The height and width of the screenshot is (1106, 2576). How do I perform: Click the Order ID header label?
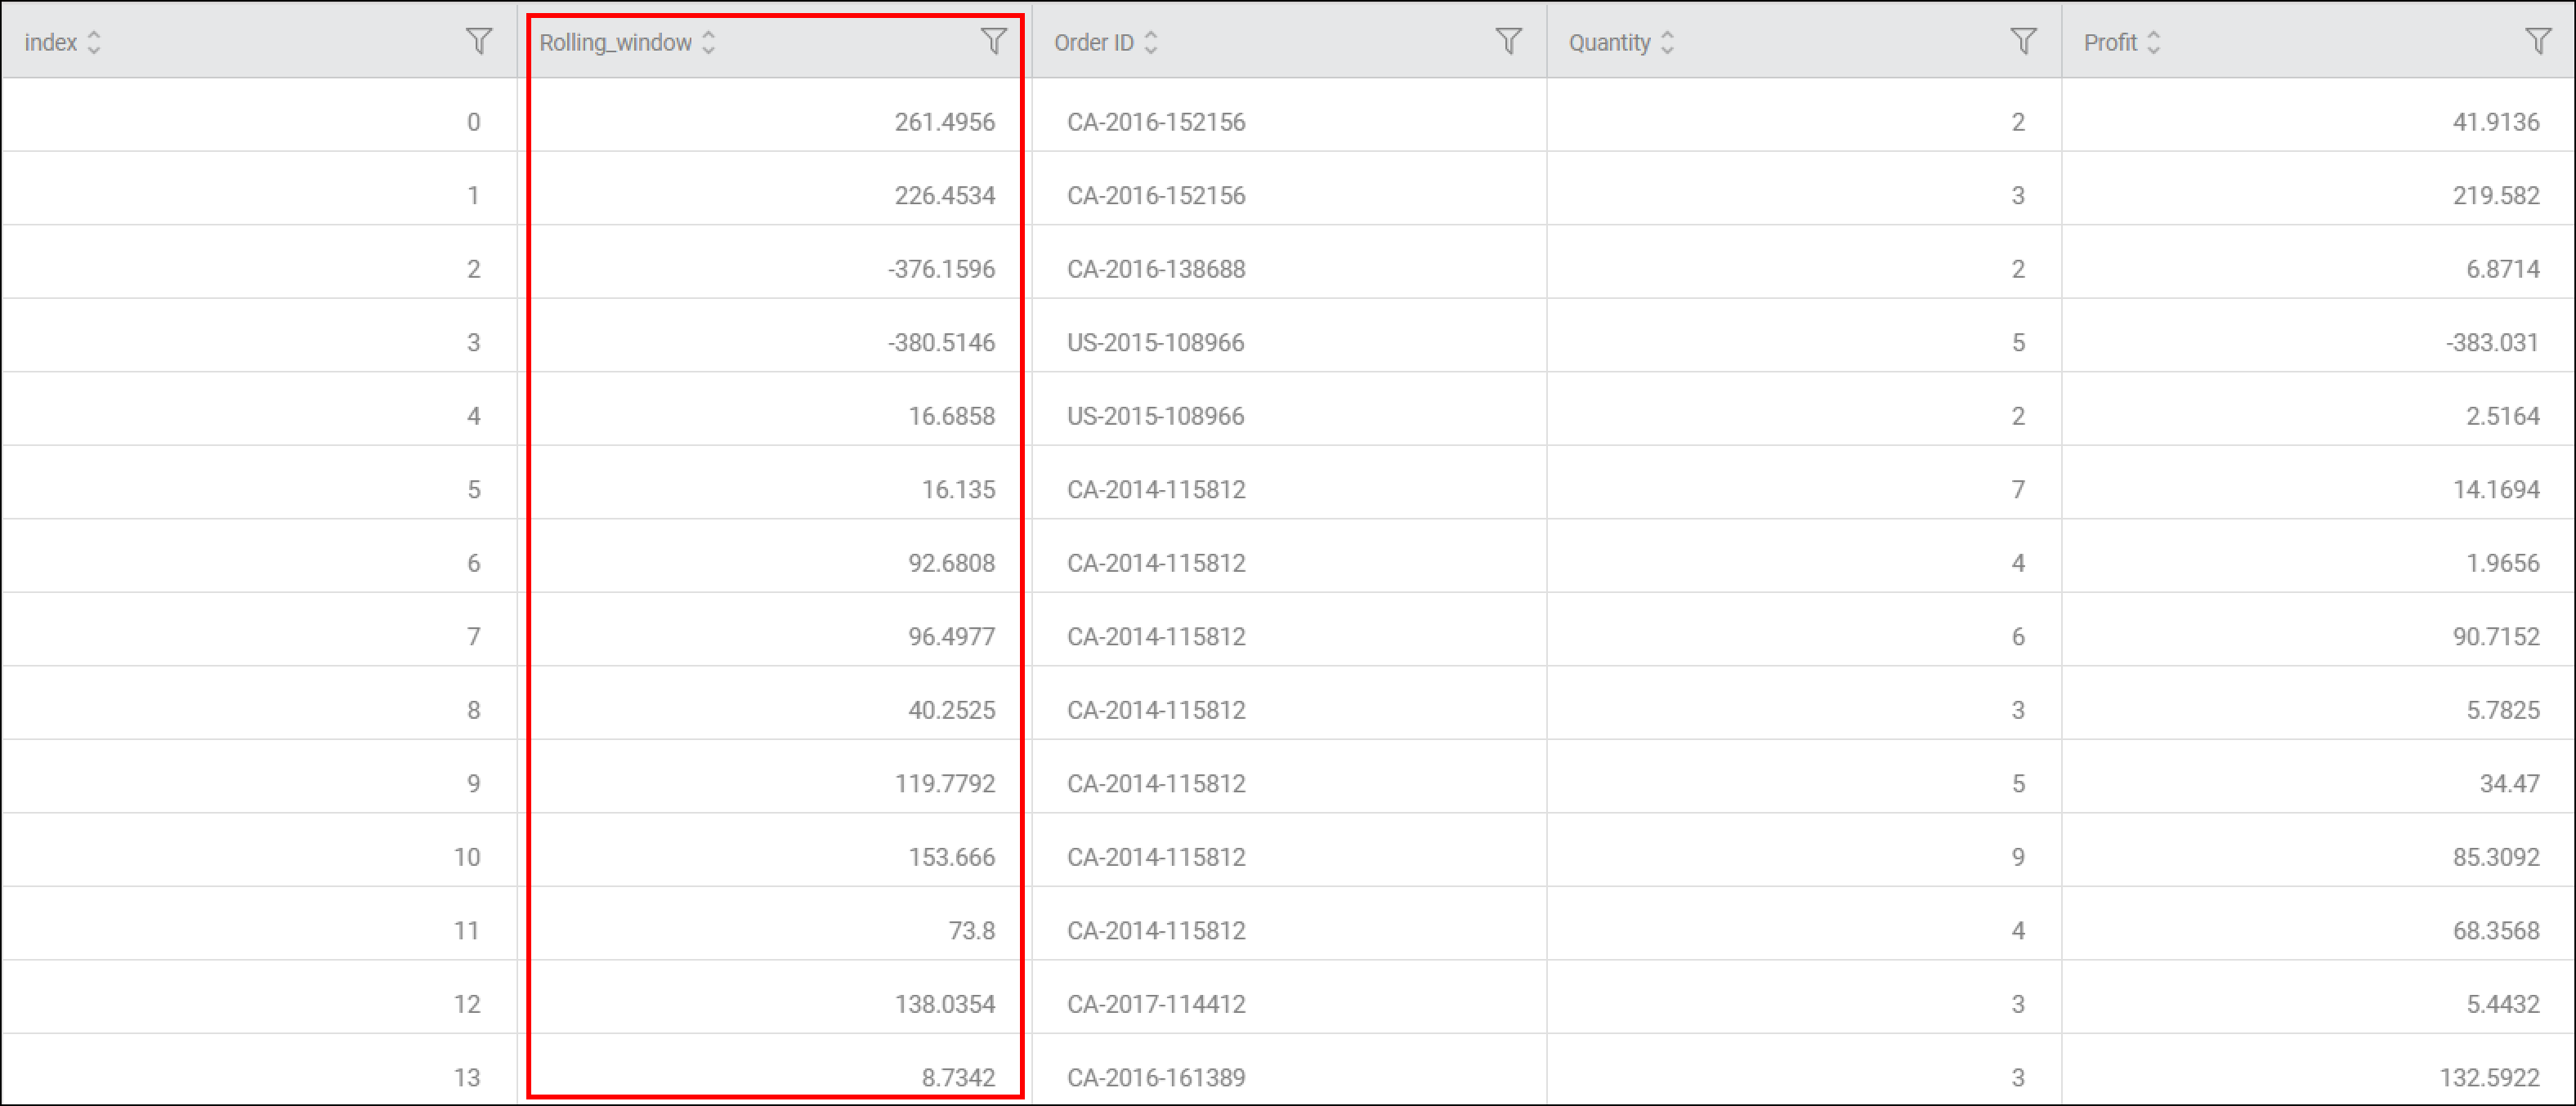pyautogui.click(x=1093, y=42)
